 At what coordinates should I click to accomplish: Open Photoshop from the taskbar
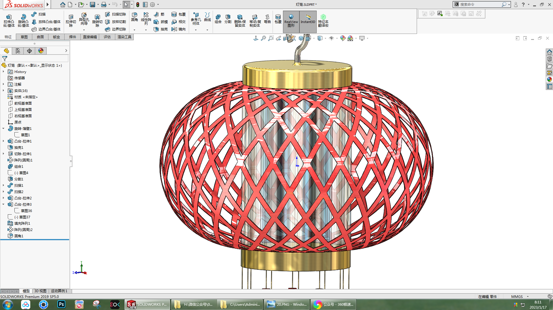coord(61,304)
